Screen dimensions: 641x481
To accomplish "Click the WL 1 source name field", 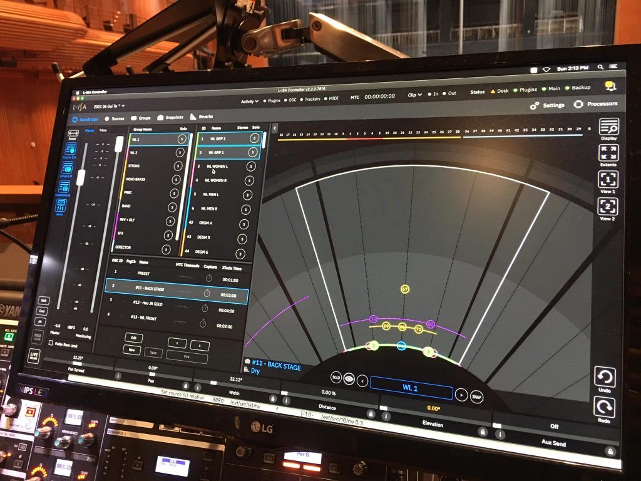I will pos(411,388).
